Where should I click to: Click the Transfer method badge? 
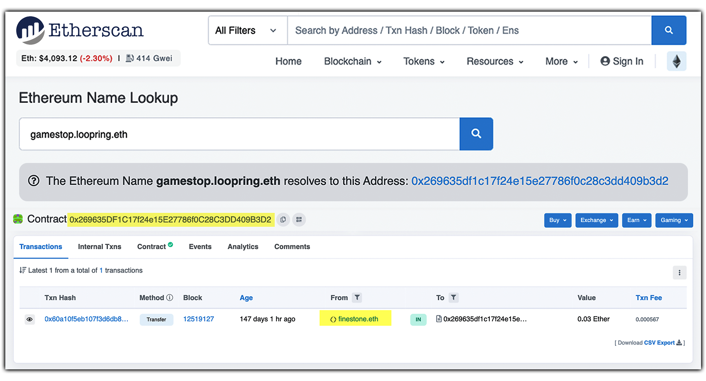tap(156, 320)
